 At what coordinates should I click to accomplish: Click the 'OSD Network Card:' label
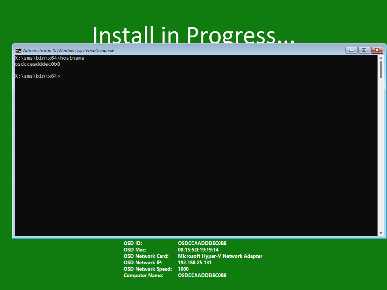[146, 256]
